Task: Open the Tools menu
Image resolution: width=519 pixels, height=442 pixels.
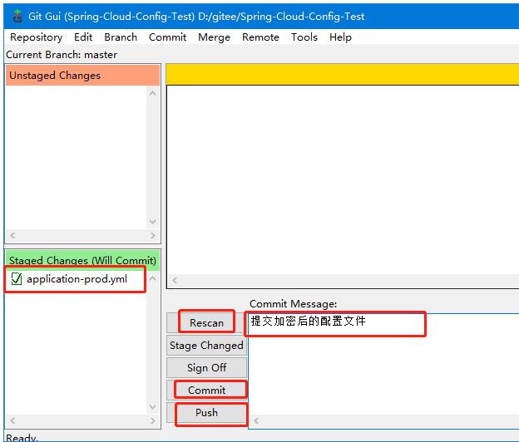Action: click(304, 37)
